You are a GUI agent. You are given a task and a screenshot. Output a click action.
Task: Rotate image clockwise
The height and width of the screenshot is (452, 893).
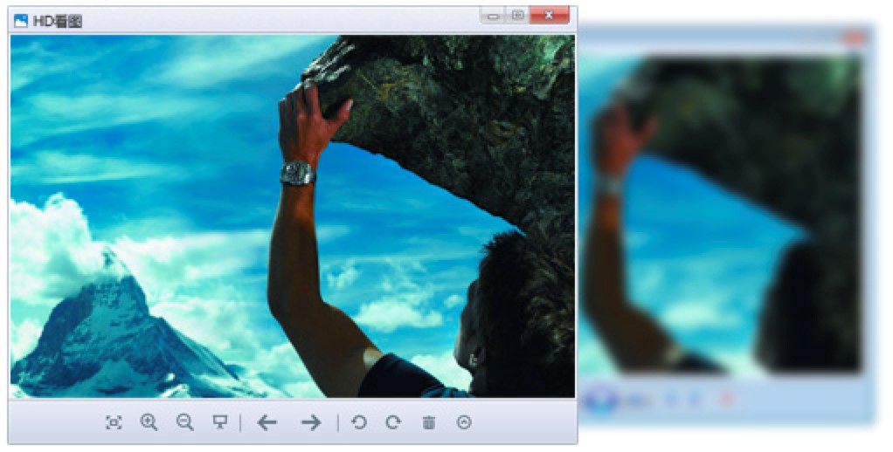coord(393,421)
